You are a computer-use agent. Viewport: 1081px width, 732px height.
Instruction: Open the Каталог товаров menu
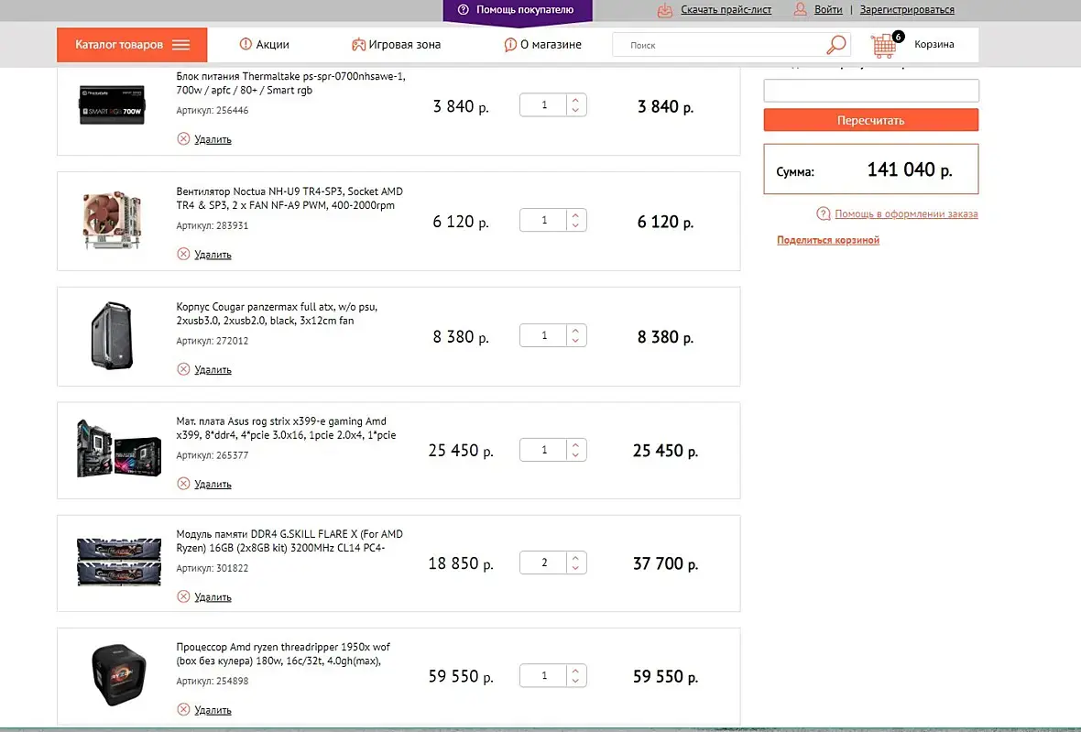tap(132, 45)
